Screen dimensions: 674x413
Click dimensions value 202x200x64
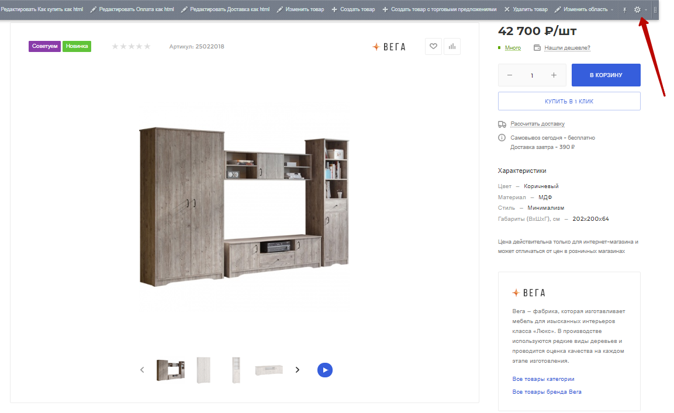[590, 218]
